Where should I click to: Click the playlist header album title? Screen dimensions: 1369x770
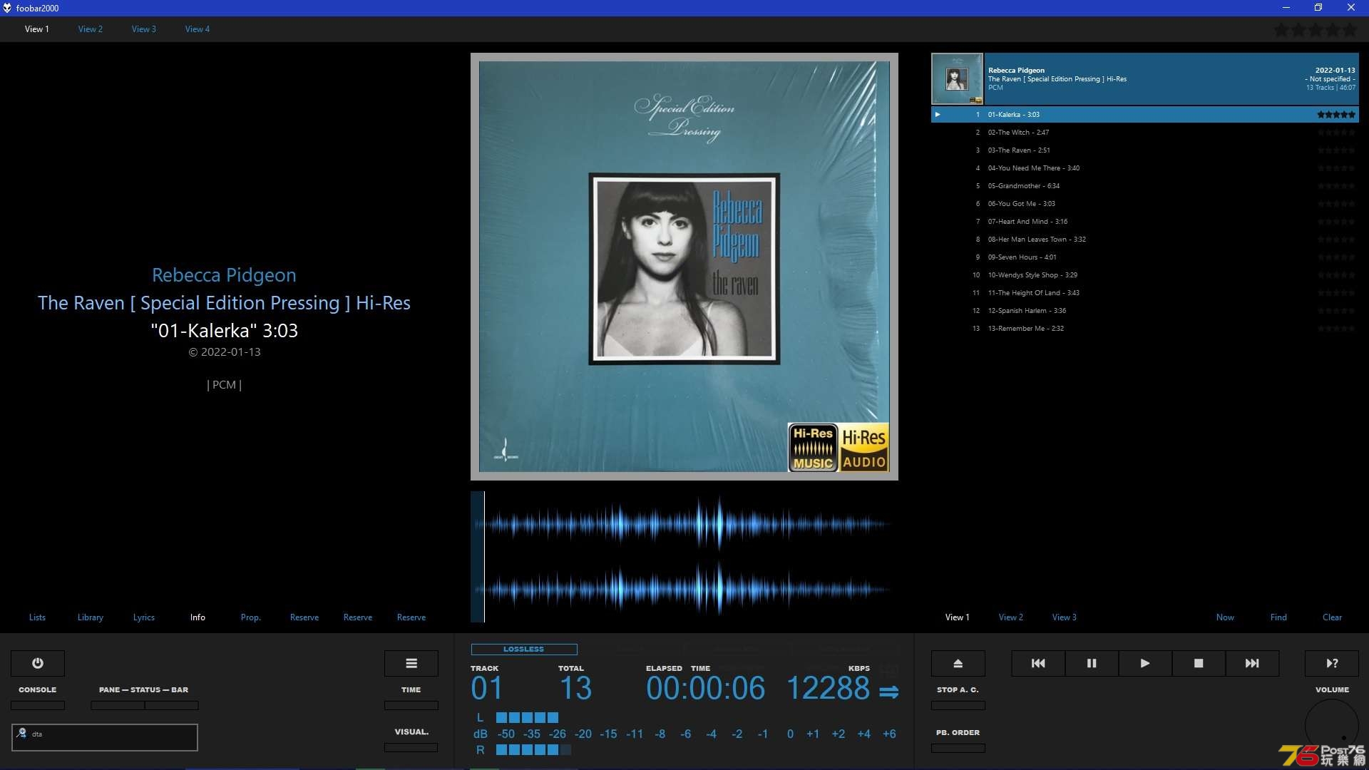point(1057,78)
